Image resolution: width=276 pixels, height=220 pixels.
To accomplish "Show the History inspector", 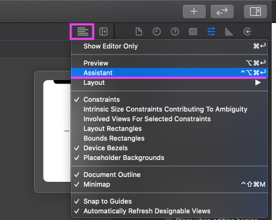I will point(157,32).
